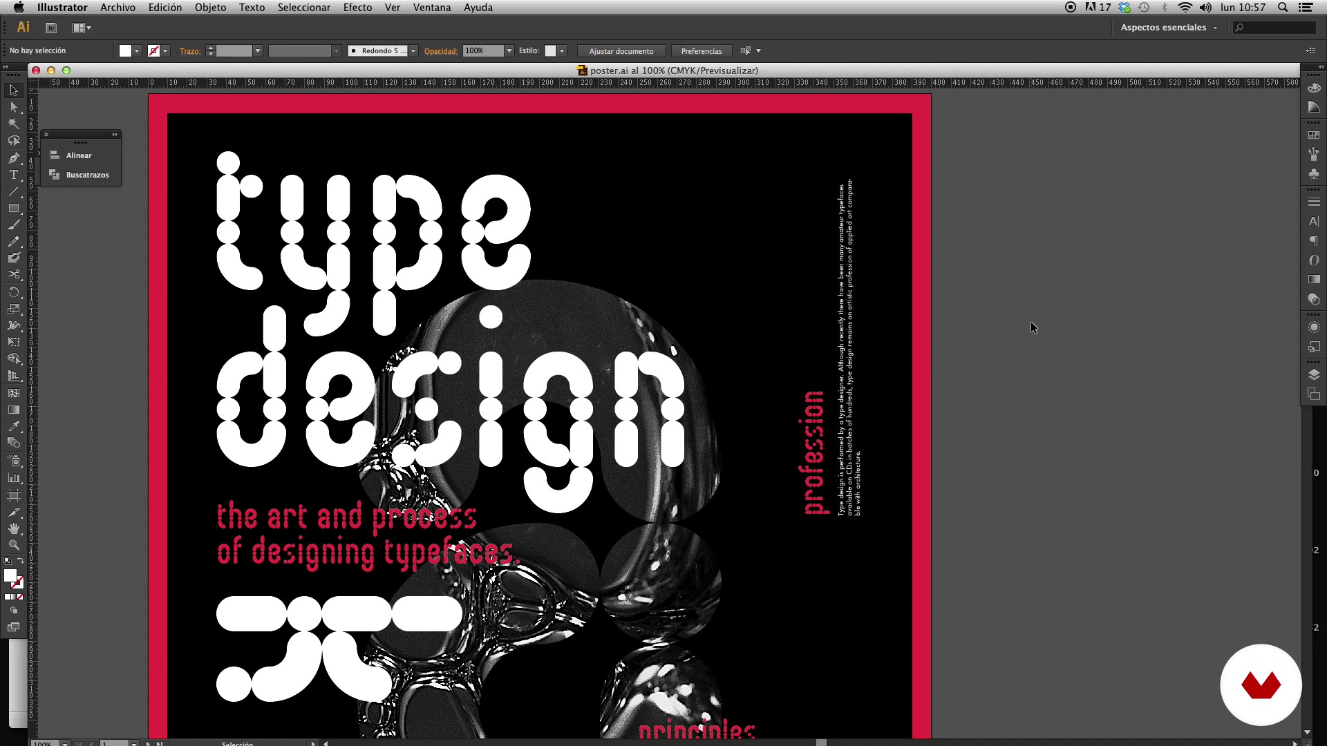Viewport: 1327px width, 746px height.
Task: Change the screen mode button
Action: [x=14, y=627]
